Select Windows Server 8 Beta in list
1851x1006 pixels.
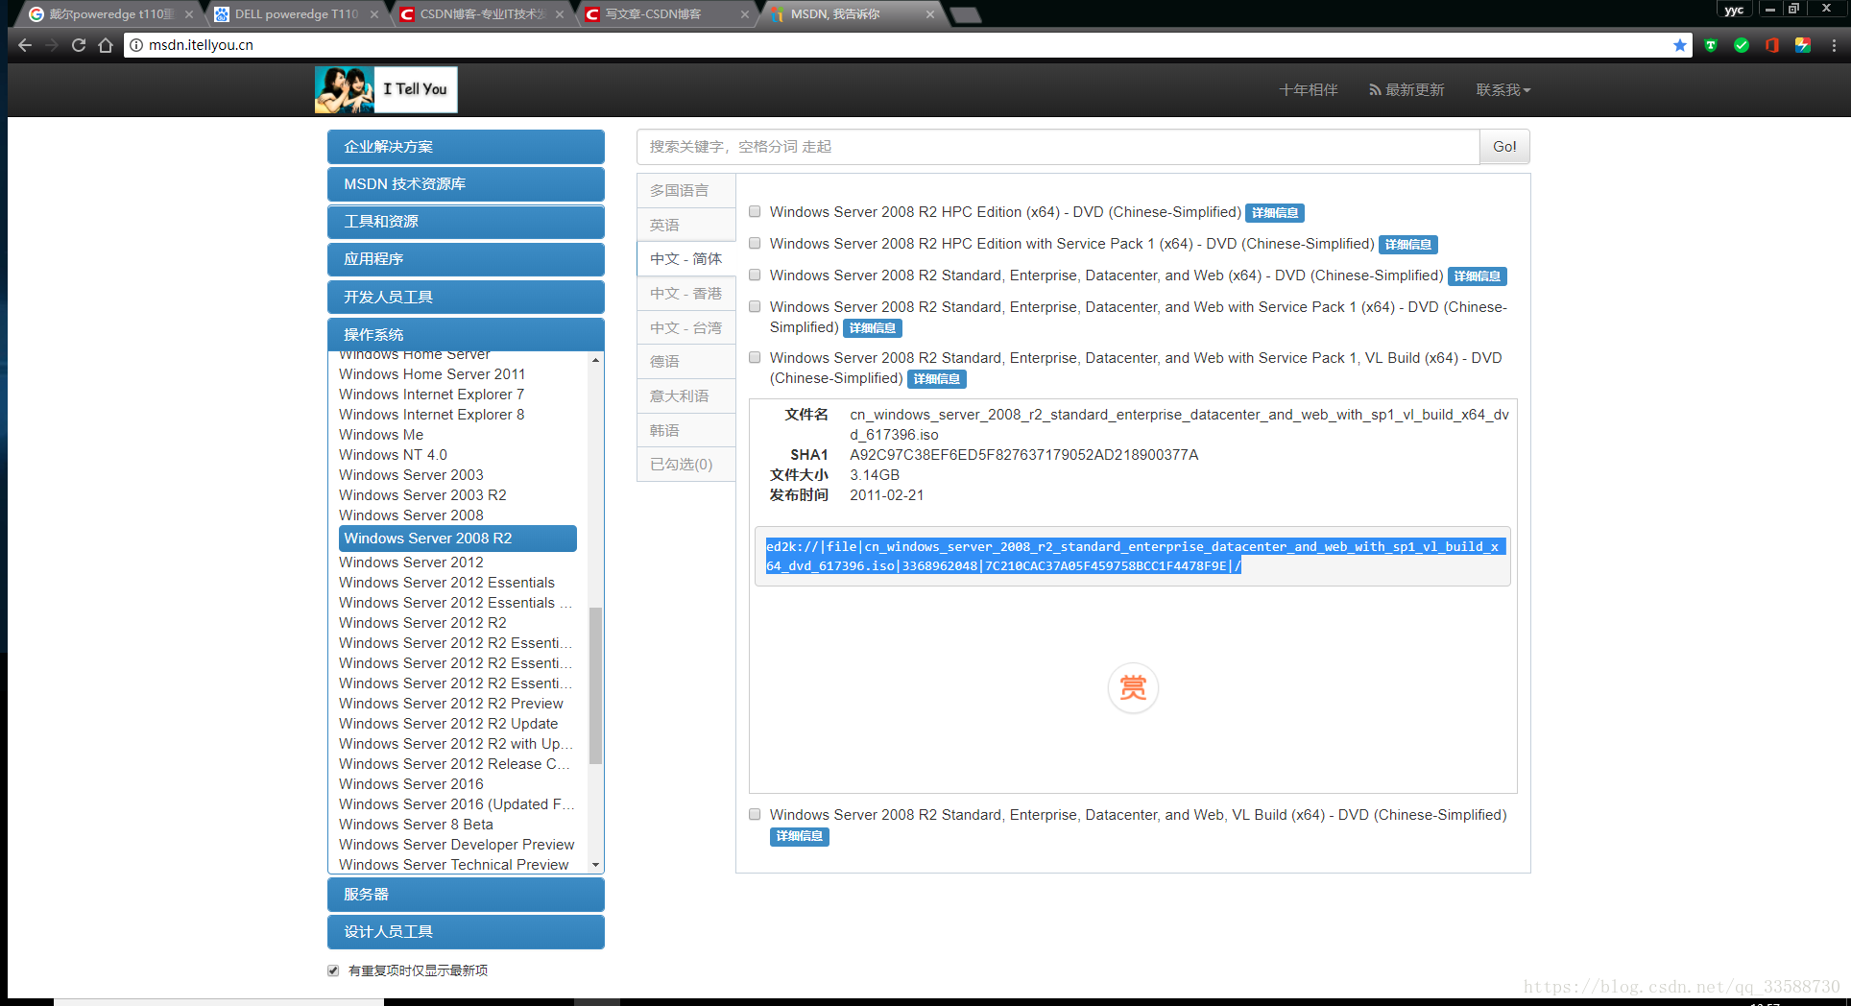point(416,825)
